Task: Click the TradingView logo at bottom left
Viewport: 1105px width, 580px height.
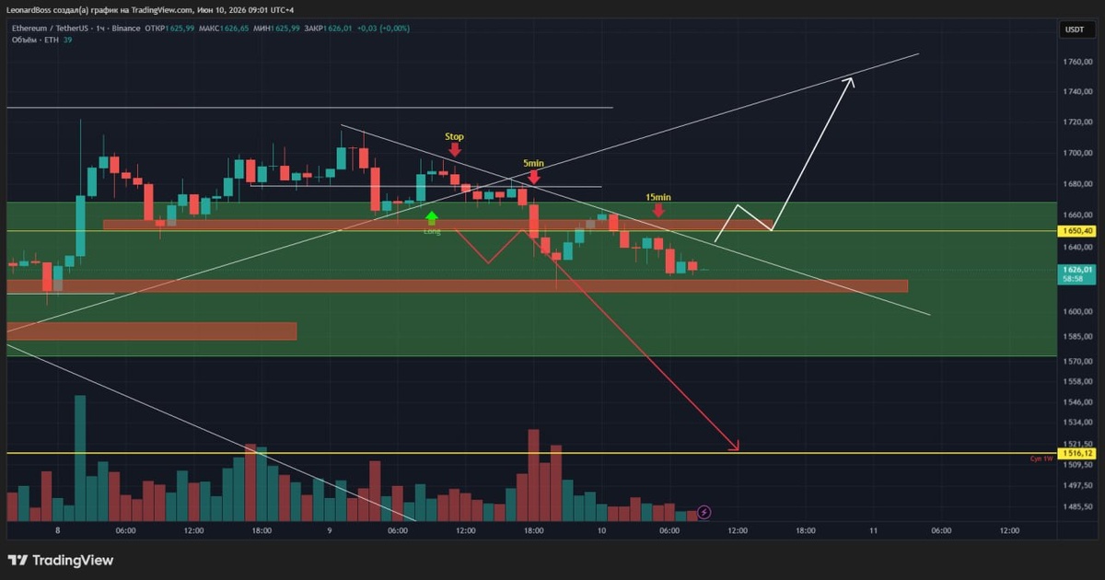Action: [61, 560]
